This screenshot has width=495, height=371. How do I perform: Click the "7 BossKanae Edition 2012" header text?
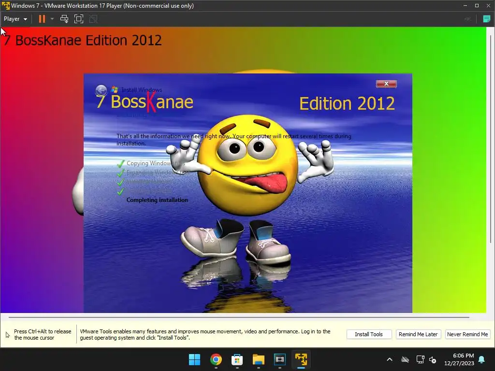pos(83,41)
